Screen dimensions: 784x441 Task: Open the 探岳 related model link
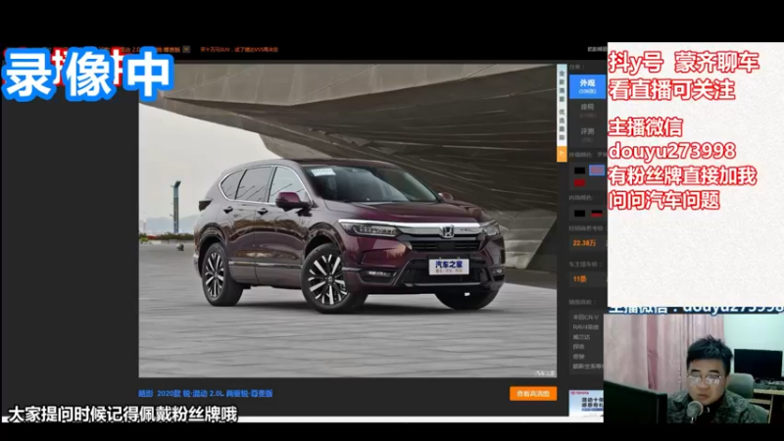click(x=578, y=347)
